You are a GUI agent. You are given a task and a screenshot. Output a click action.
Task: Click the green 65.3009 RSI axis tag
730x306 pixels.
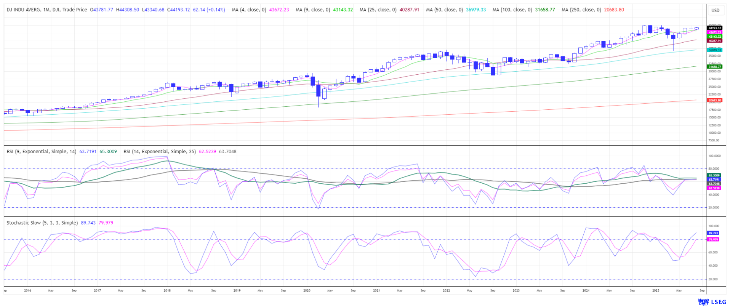click(x=714, y=175)
